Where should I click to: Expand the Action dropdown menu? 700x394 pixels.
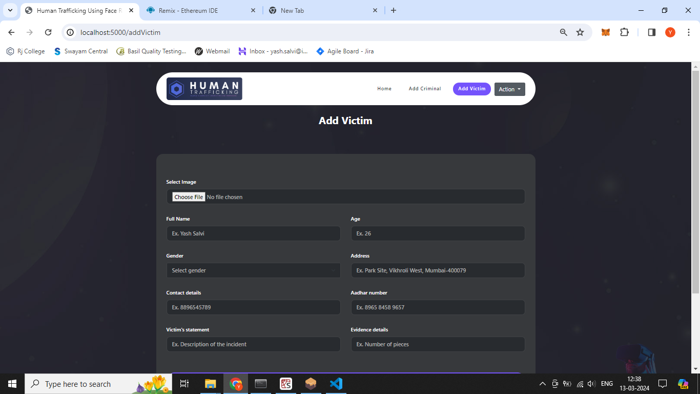click(509, 89)
